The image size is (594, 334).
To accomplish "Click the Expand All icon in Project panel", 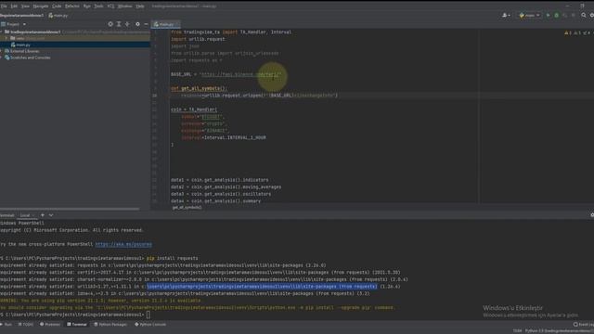I will pyautogui.click(x=119, y=24).
